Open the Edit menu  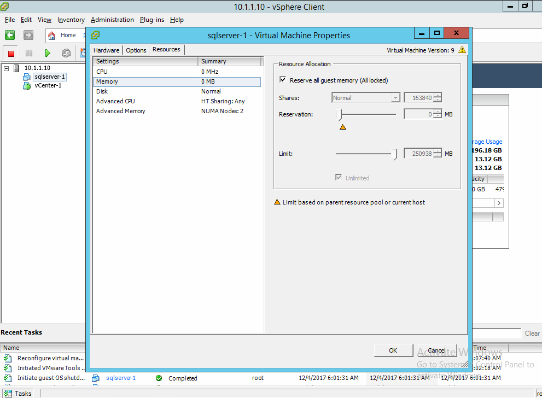pos(26,20)
